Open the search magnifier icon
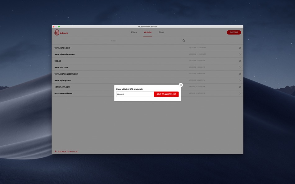This screenshot has width=295, height=184. [x=183, y=40]
